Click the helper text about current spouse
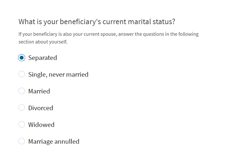This screenshot has width=227, height=163. (108, 38)
